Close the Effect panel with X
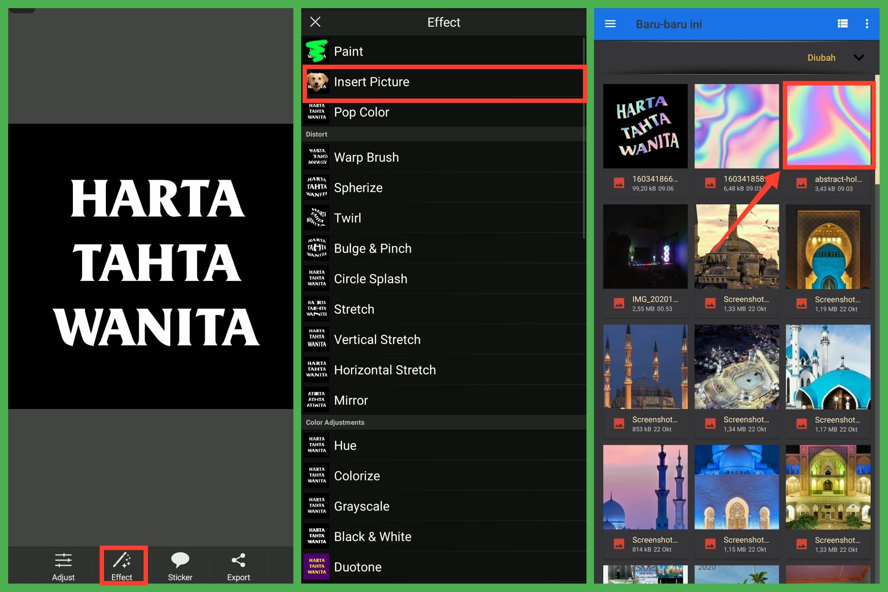This screenshot has height=592, width=888. (x=315, y=22)
